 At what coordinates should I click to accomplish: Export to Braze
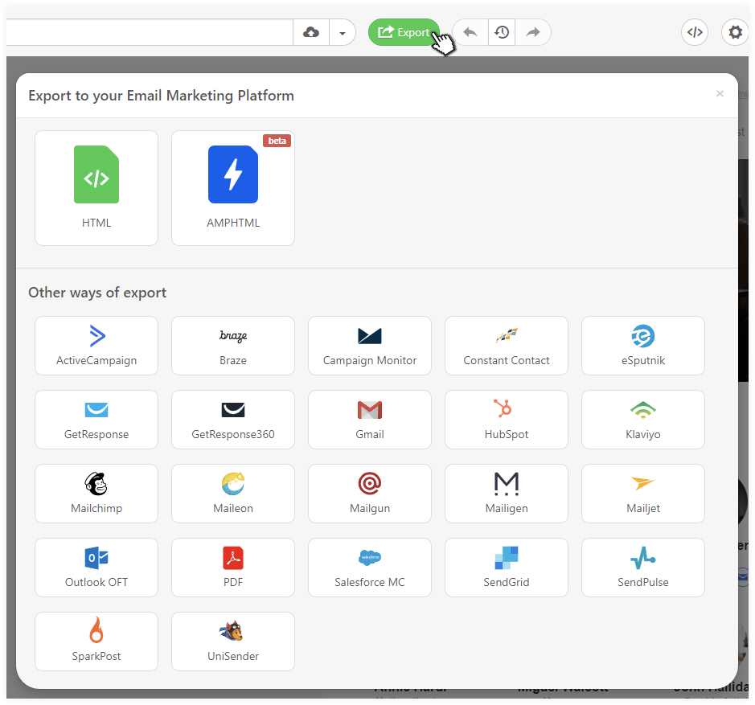click(233, 346)
